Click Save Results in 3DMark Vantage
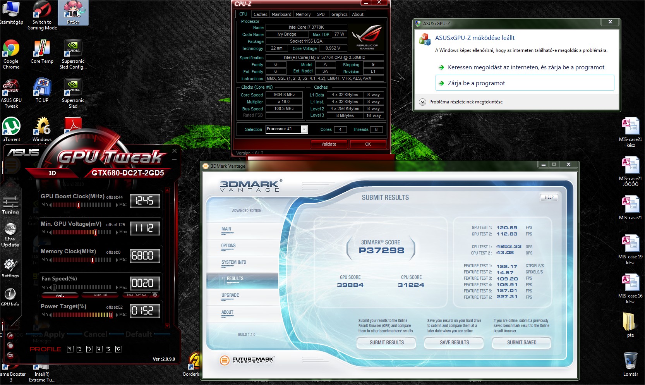Screen dimensions: 645x385 click(454, 343)
